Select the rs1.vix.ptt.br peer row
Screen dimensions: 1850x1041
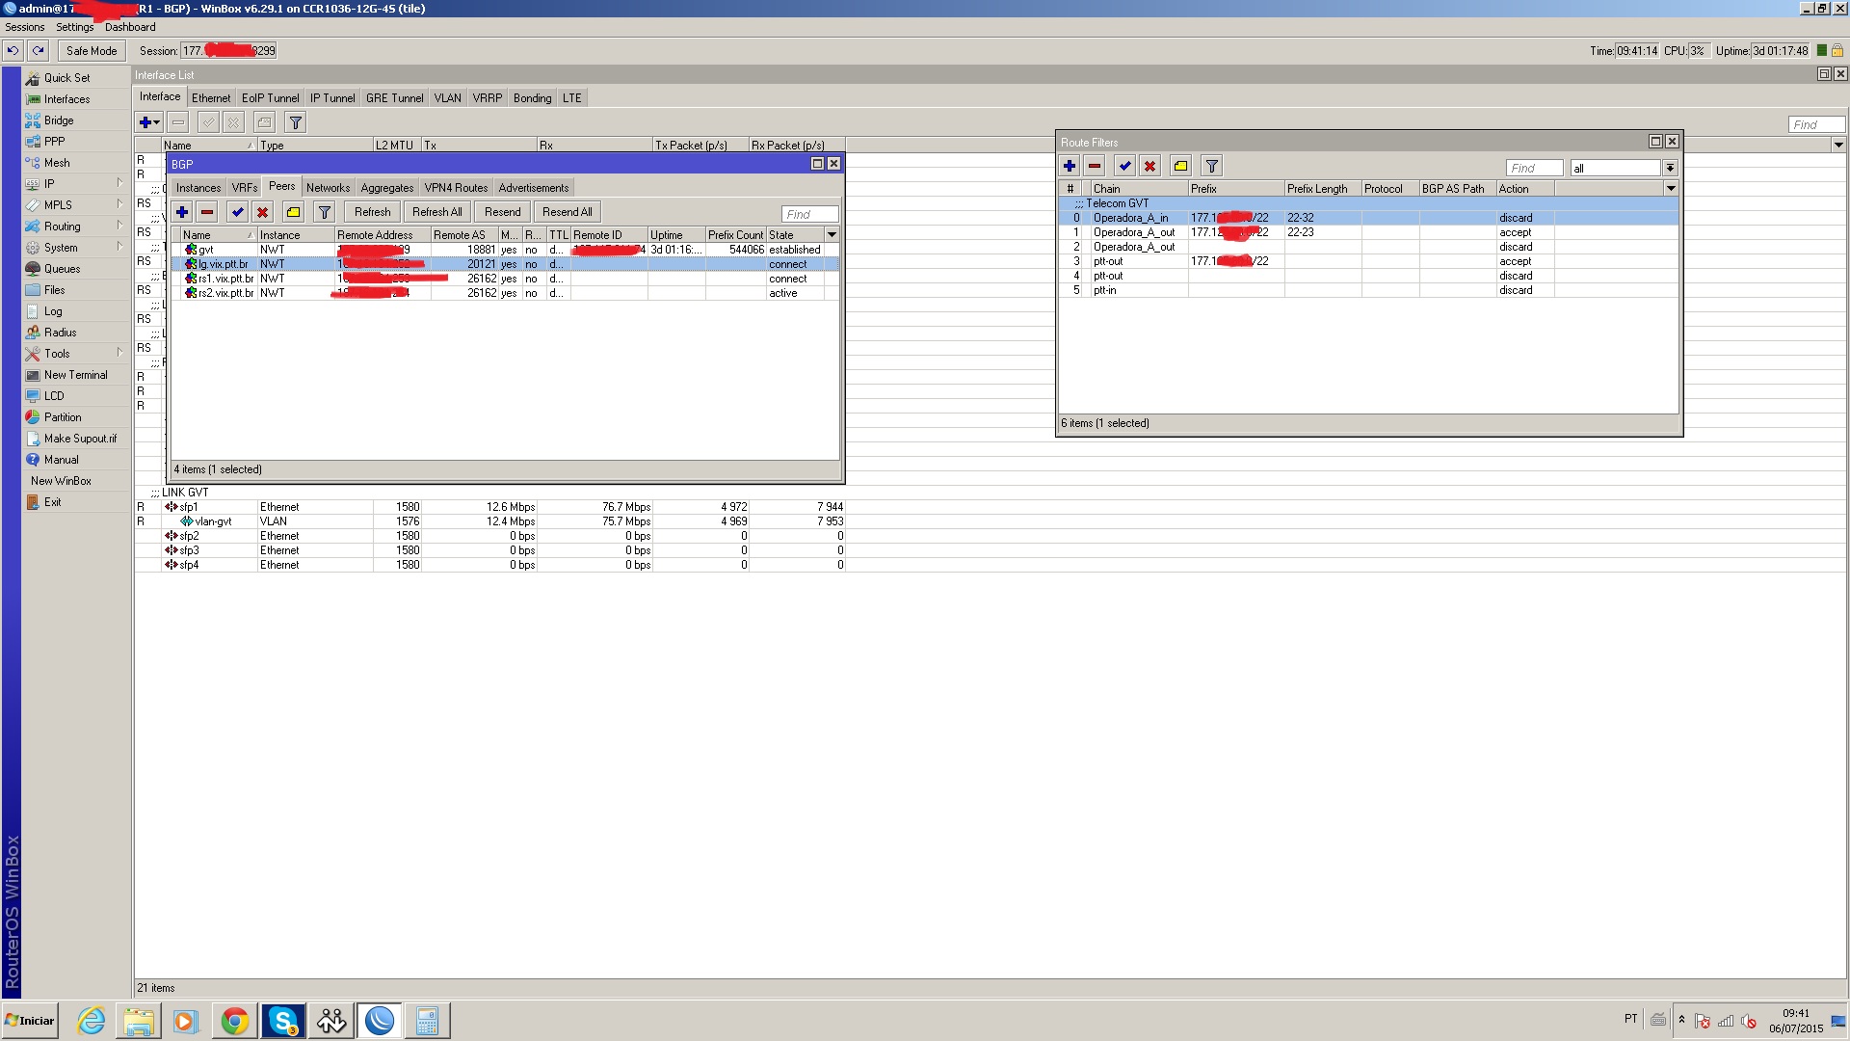[x=225, y=279]
